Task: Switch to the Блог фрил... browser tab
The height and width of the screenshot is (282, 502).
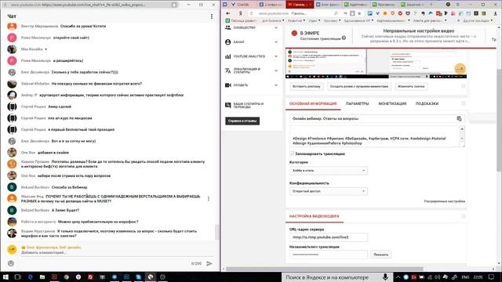Action: pyautogui.click(x=329, y=5)
